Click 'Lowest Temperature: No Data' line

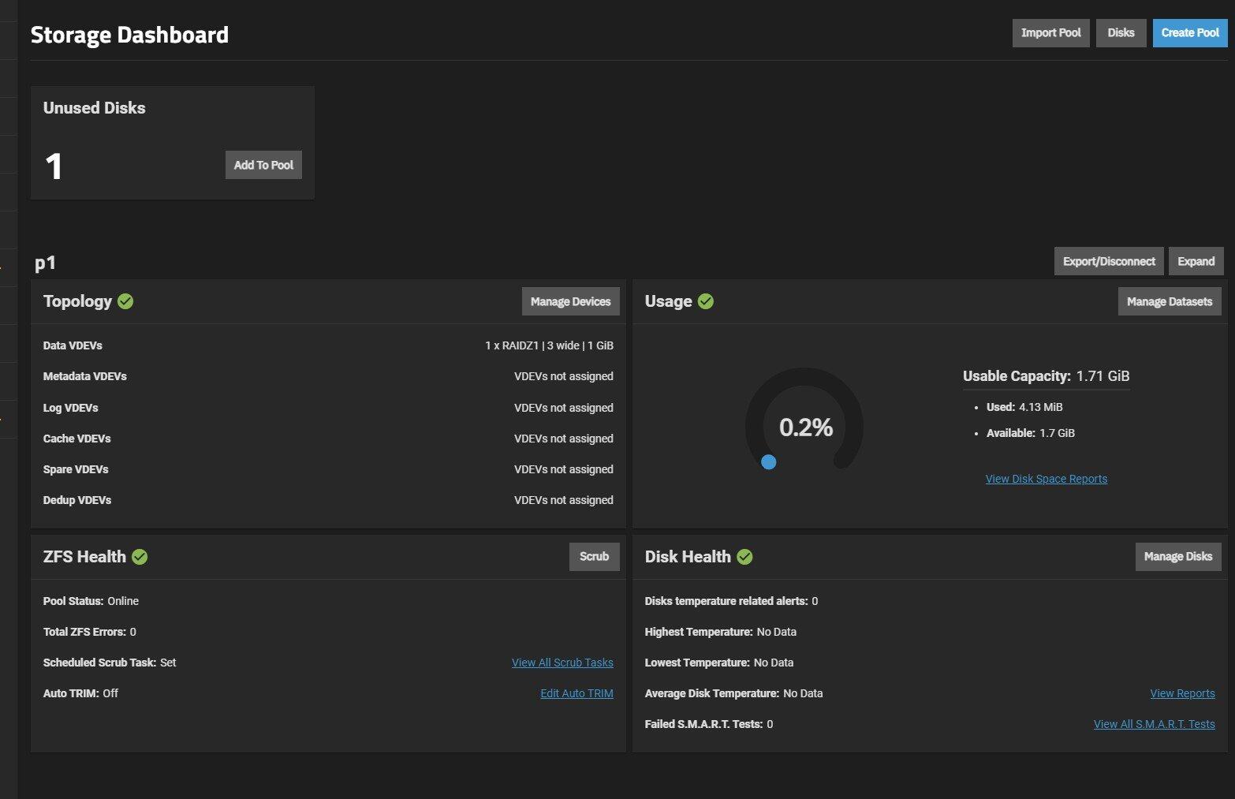click(x=718, y=663)
